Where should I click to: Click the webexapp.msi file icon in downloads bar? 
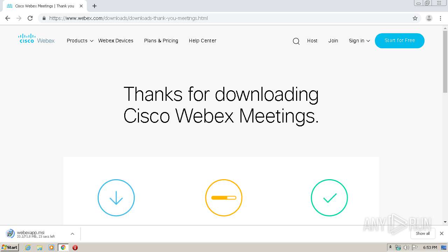[x=10, y=234]
